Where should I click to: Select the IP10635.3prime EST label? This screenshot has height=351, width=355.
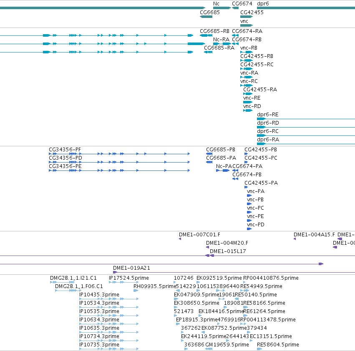pyautogui.click(x=99, y=328)
